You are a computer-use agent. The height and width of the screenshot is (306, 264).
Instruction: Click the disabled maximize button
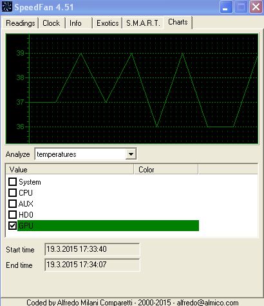point(241,7)
